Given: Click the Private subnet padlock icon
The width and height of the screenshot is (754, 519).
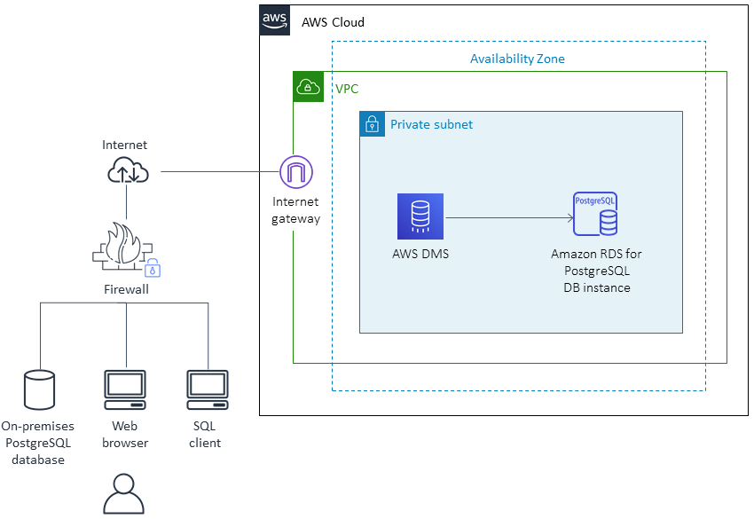Looking at the screenshot, I should (x=373, y=124).
